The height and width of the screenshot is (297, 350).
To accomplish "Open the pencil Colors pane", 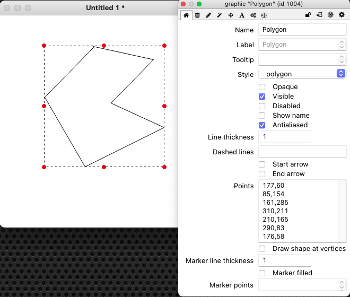I will tap(208, 15).
